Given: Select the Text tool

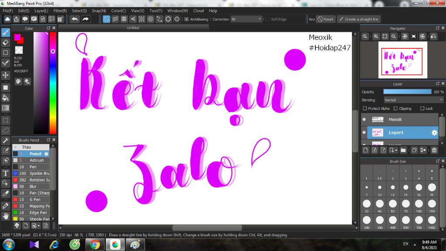Looking at the screenshot, I should coord(5,173).
